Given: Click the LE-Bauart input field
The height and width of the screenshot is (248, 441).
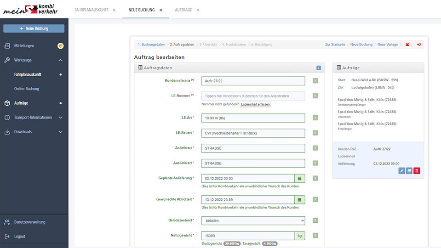Looking at the screenshot, I should (253, 133).
